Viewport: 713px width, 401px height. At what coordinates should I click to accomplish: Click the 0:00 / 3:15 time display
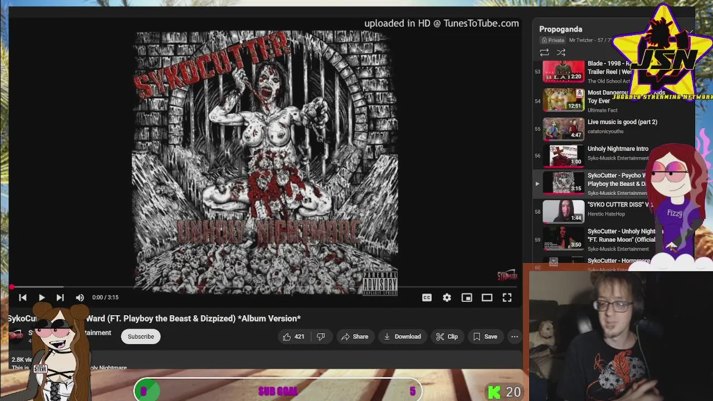pos(105,297)
